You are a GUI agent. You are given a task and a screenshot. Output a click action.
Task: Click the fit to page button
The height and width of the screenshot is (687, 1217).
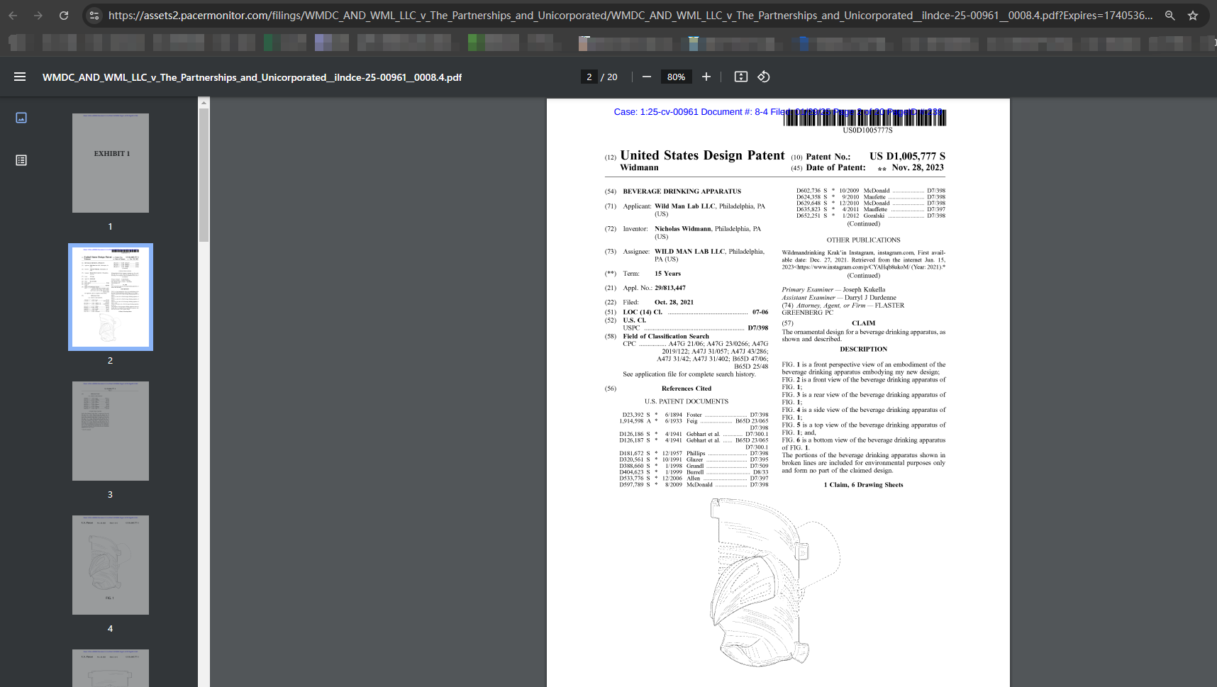[x=741, y=77]
